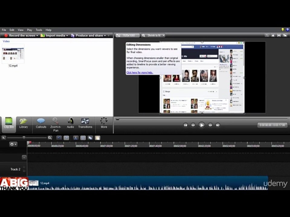The image size is (290, 217).
Task: Jump to previous clip button
Action: 185,125
